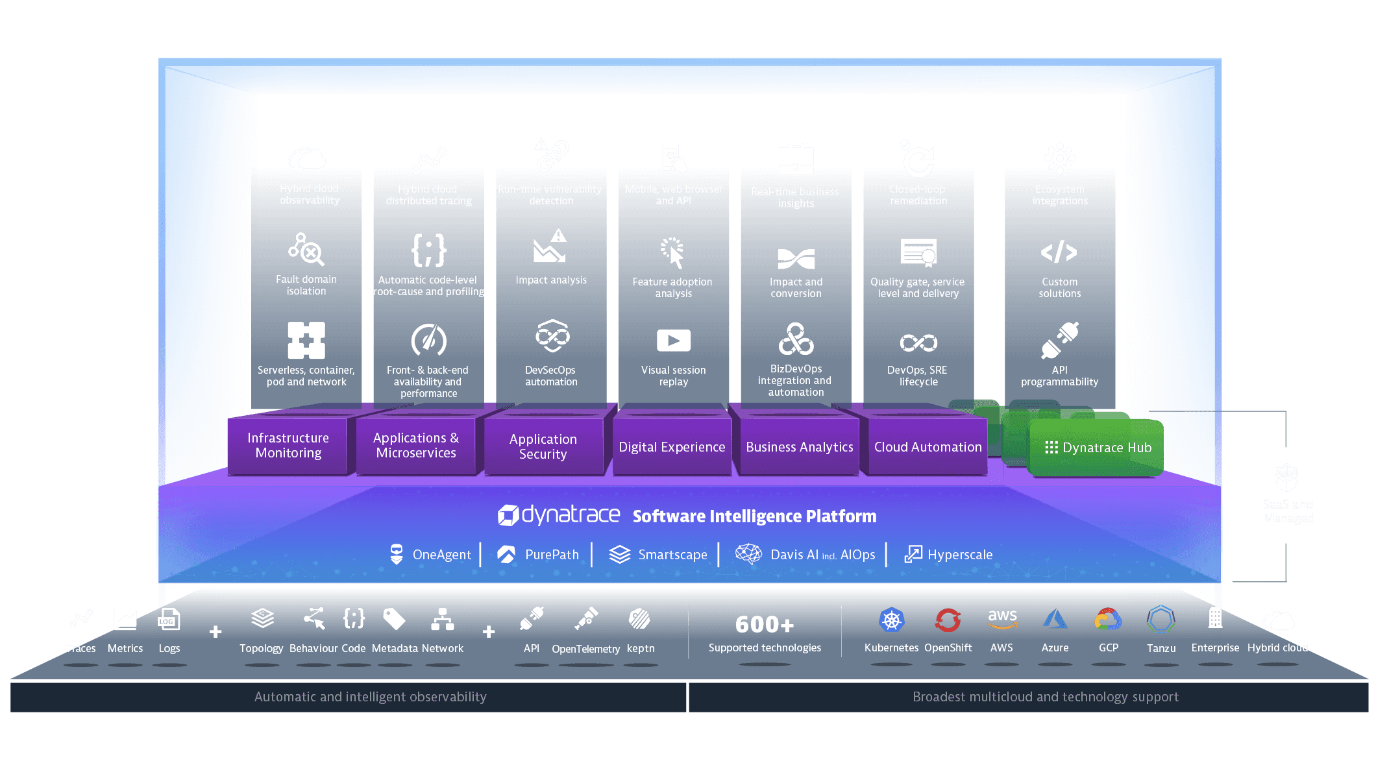Open the Infrastructure Monitoring block

click(288, 446)
